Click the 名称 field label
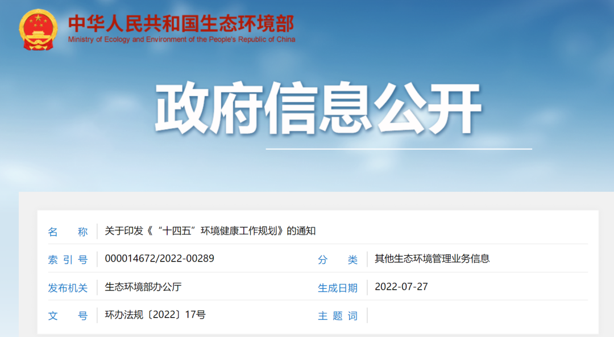This screenshot has height=337, width=614. (68, 231)
